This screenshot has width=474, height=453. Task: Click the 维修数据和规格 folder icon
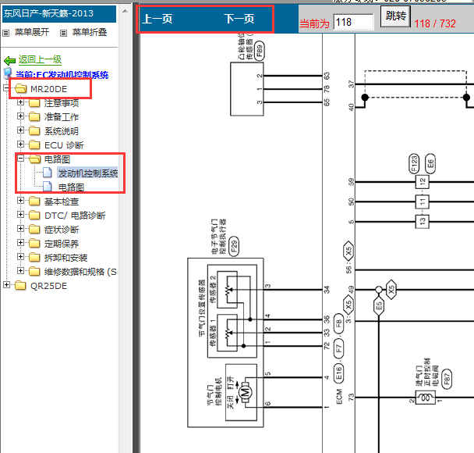coord(34,272)
